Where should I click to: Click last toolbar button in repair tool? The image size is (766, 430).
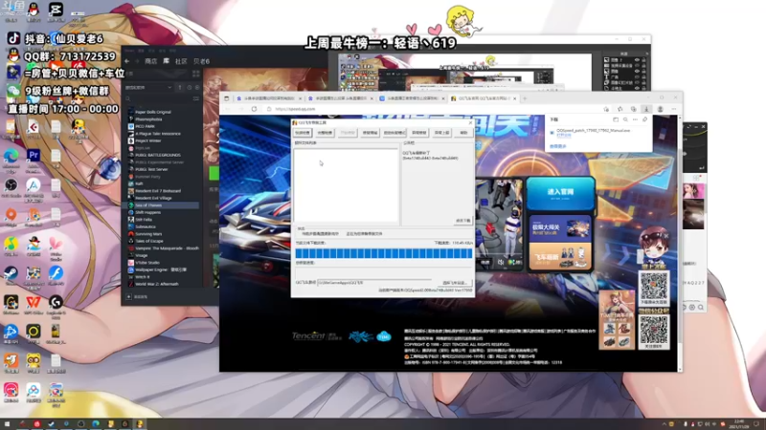coord(463,133)
